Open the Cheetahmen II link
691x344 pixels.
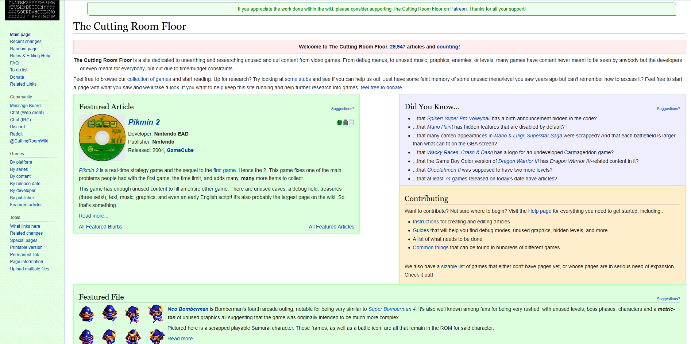click(444, 170)
